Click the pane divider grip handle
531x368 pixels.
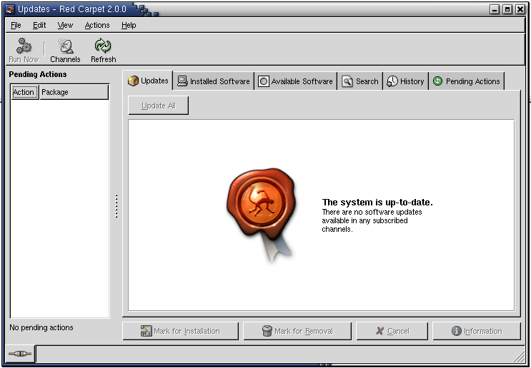coord(116,206)
